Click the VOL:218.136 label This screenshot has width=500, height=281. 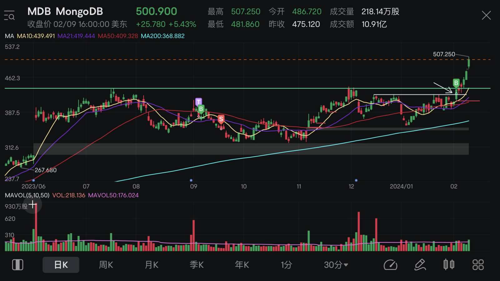coord(69,195)
